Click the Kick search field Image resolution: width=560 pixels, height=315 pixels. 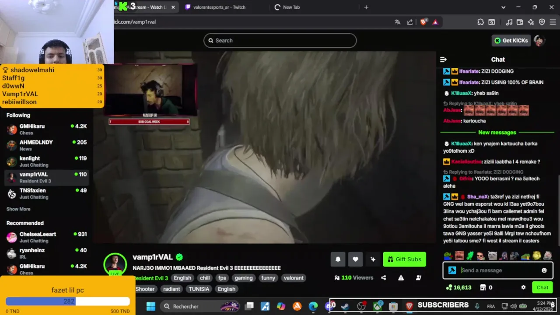280,40
